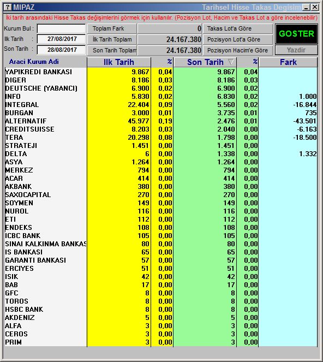Image resolution: width=323 pixels, height=362 pixels.
Task: Click the Ilk Tarih date field
Action: (61, 39)
